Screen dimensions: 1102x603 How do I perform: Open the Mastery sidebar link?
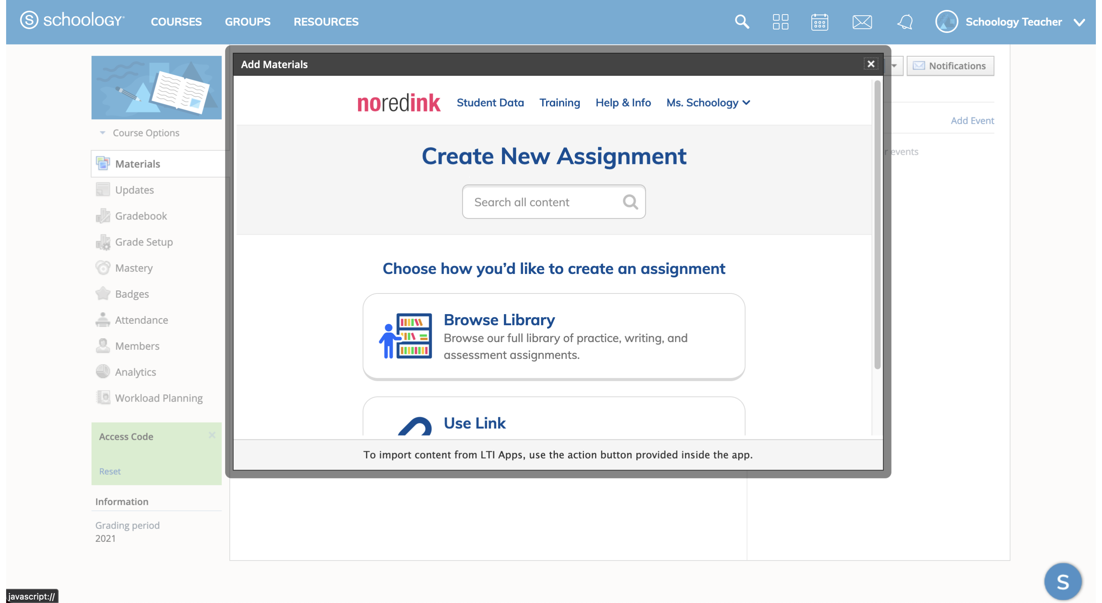(133, 268)
